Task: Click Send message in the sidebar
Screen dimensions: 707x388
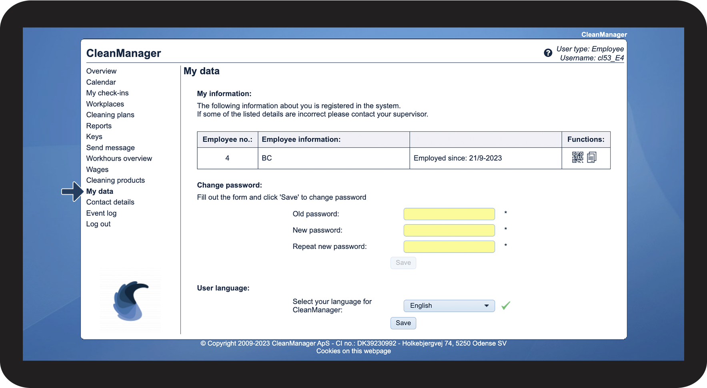Action: 110,148
